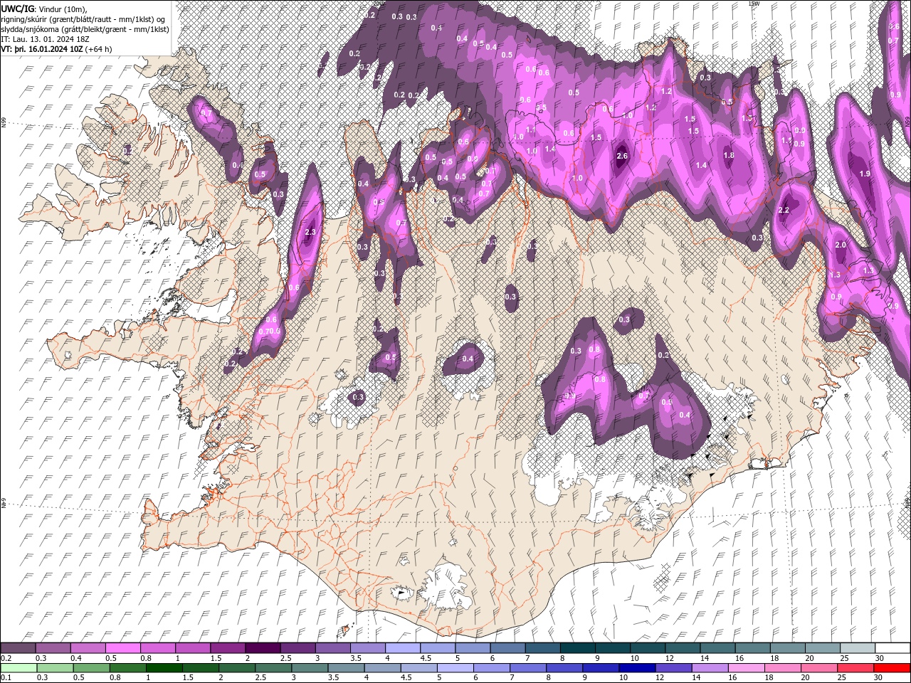This screenshot has height=683, width=911.
Task: Click the '2.0' precipitation value on map
Action: click(x=840, y=245)
